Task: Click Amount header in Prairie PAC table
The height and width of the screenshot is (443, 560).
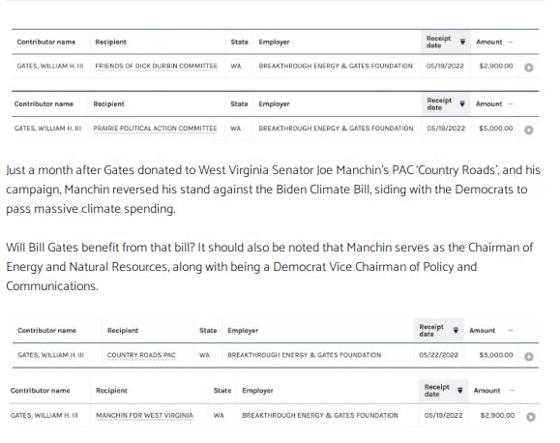Action: tap(488, 103)
